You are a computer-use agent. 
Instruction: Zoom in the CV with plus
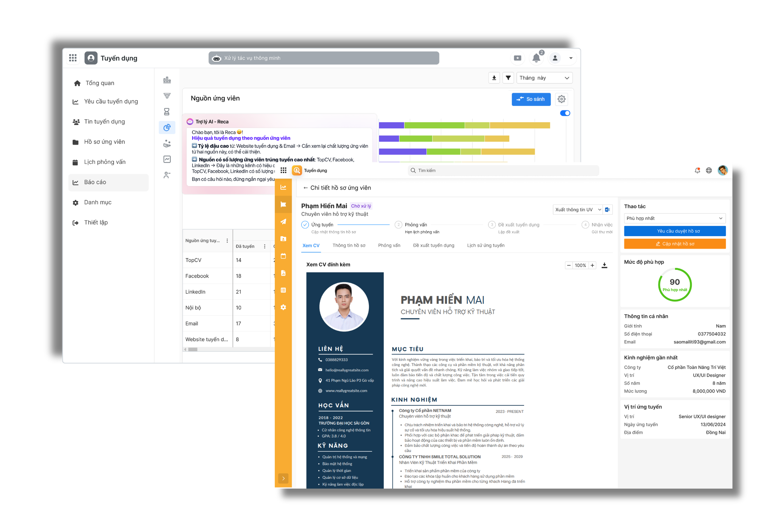(592, 265)
